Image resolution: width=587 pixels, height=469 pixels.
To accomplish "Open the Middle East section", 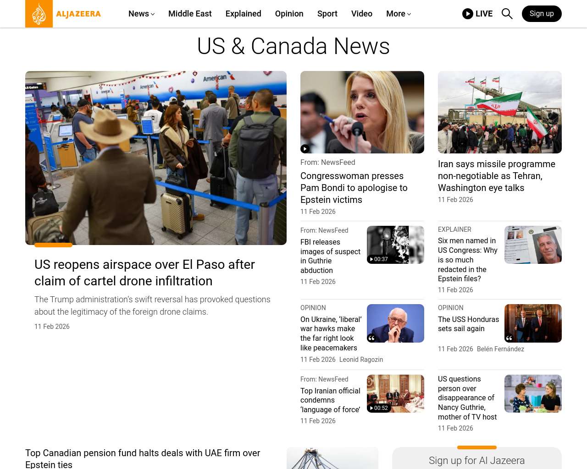I will pos(190,14).
